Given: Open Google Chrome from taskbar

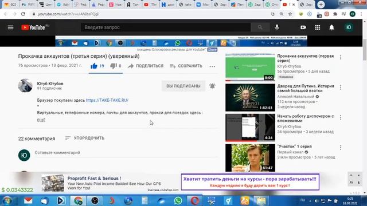Looking at the screenshot, I should (x=78, y=201).
